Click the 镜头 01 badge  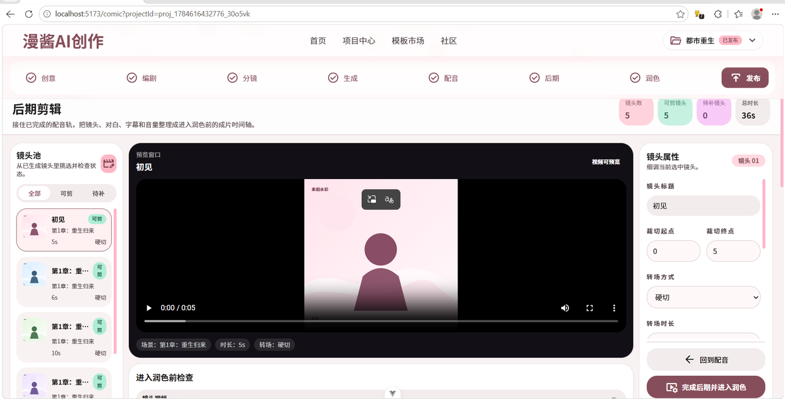pyautogui.click(x=748, y=161)
